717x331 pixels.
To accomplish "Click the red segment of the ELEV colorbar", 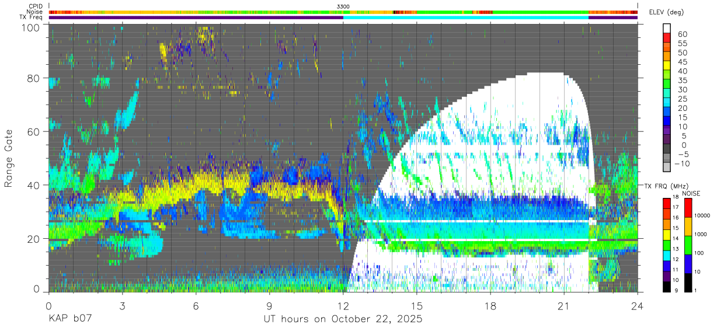I will point(667,39).
